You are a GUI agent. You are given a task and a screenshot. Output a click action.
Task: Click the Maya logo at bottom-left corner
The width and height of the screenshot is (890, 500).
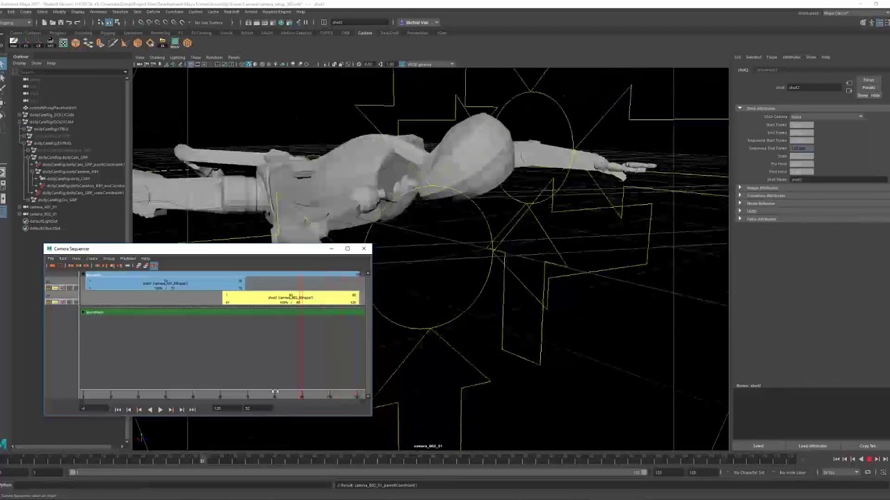(3, 444)
